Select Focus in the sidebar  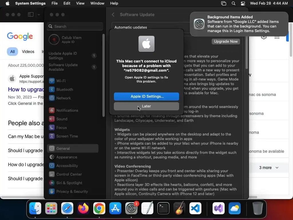[73, 127]
